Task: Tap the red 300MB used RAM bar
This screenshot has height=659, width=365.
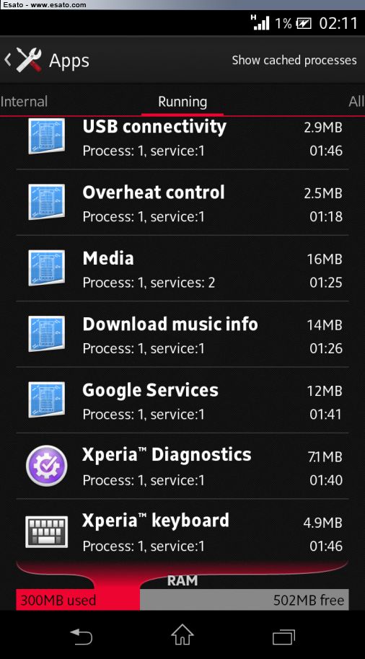Action: (78, 600)
